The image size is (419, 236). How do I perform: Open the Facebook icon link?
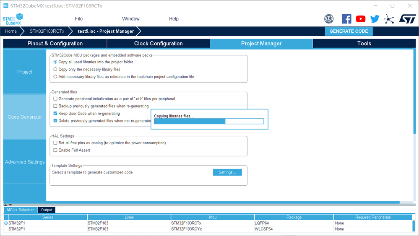[x=346, y=19]
